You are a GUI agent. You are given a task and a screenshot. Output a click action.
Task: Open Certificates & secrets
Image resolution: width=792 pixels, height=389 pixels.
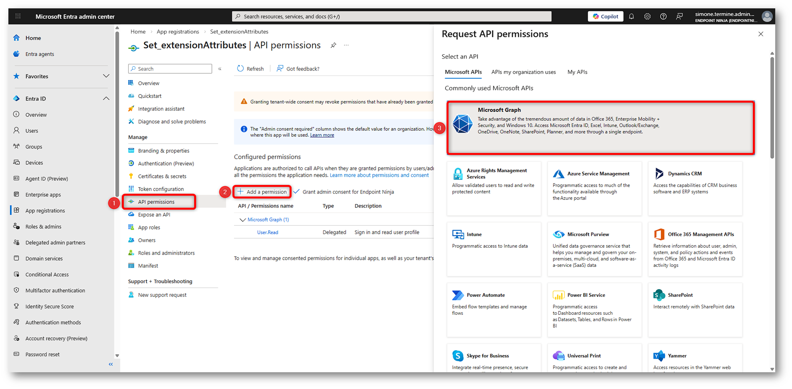click(x=162, y=176)
